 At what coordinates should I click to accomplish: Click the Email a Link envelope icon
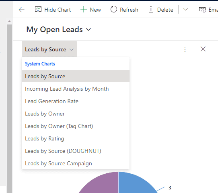202,10
